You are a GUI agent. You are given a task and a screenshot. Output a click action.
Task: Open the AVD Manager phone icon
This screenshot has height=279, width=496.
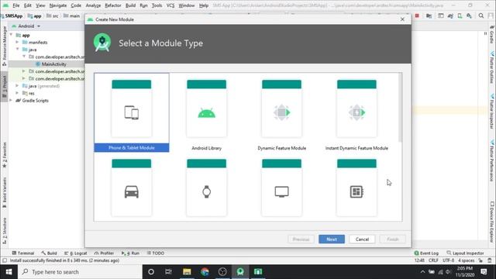(460, 15)
